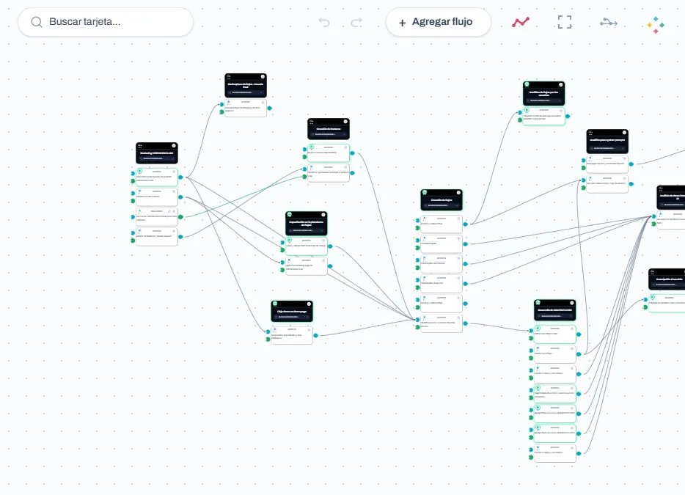Select the 'Marketplace de flujos' header card

[246, 85]
